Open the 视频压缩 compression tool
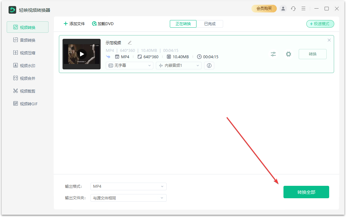Image resolution: width=346 pixels, height=217 pixels. [28, 52]
